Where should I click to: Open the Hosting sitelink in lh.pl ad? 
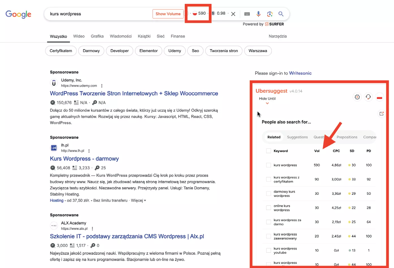point(57,200)
